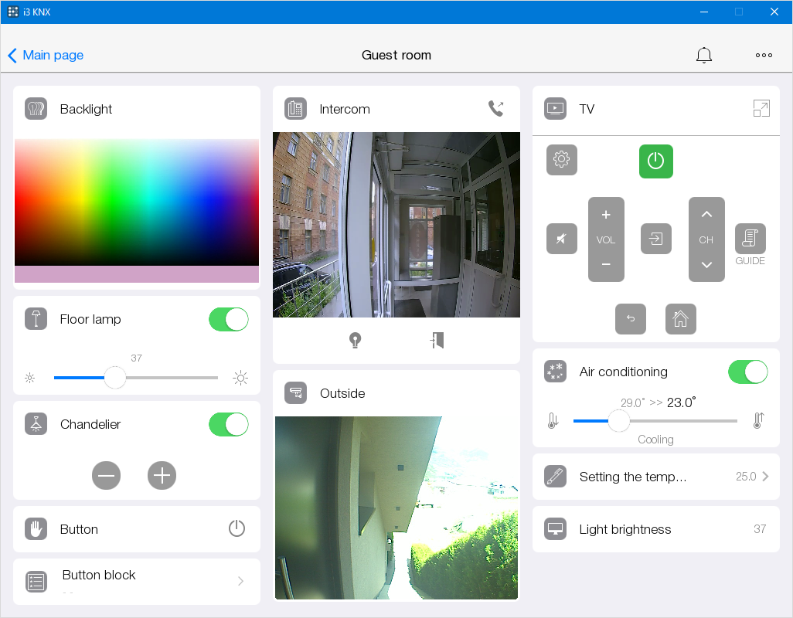The height and width of the screenshot is (618, 793).
Task: Pick a color in Backlight palette
Action: click(137, 202)
